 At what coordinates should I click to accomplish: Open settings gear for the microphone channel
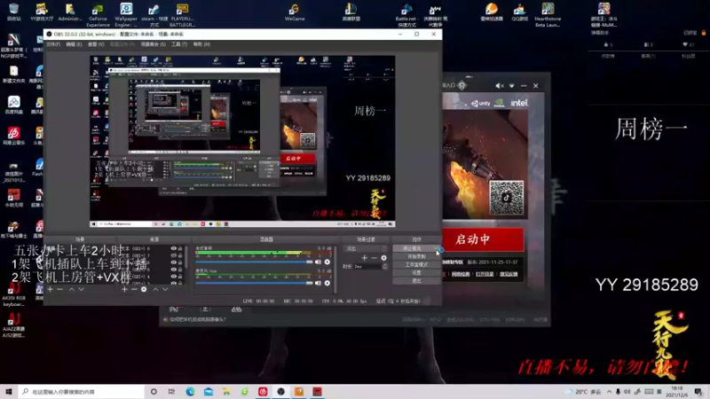[x=327, y=283]
